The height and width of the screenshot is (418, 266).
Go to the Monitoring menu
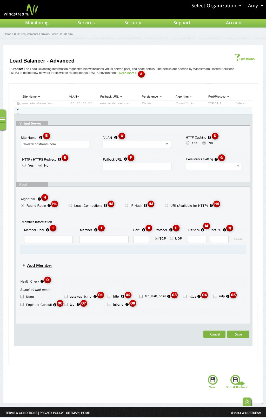pyautogui.click(x=37, y=23)
